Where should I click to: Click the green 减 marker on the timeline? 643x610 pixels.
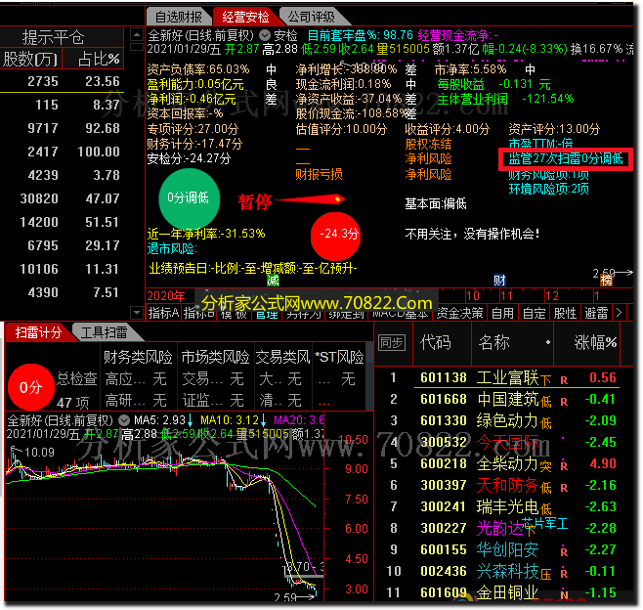click(273, 281)
